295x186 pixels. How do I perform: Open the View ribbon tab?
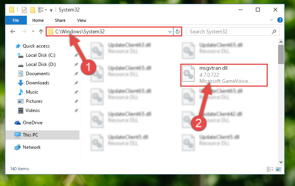[x=81, y=20]
